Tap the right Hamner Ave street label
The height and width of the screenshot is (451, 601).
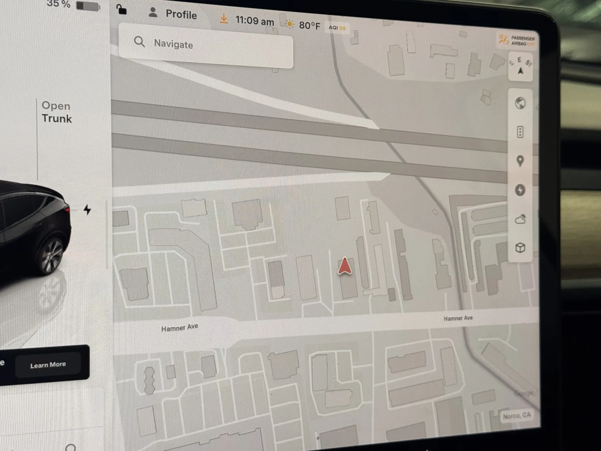pos(458,318)
